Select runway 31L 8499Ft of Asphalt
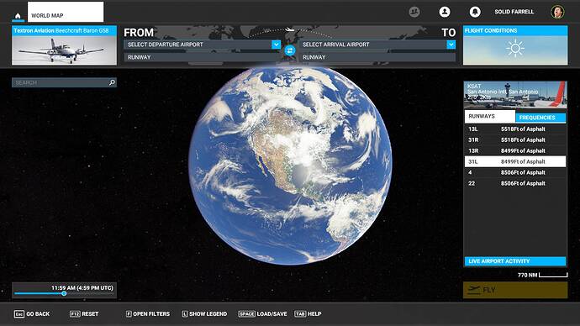 click(x=515, y=161)
